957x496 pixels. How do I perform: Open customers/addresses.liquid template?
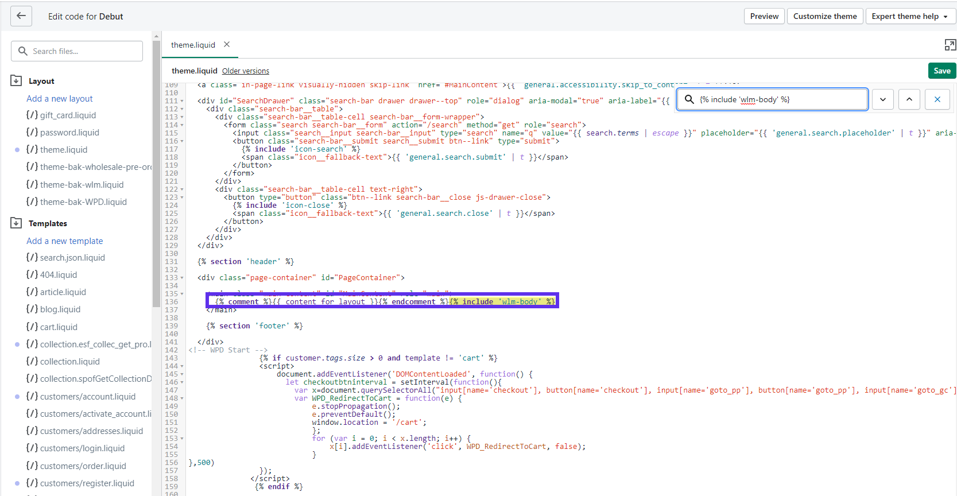tap(91, 431)
